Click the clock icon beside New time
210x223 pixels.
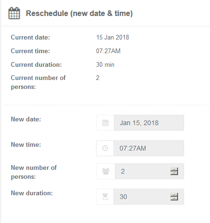[105, 148]
